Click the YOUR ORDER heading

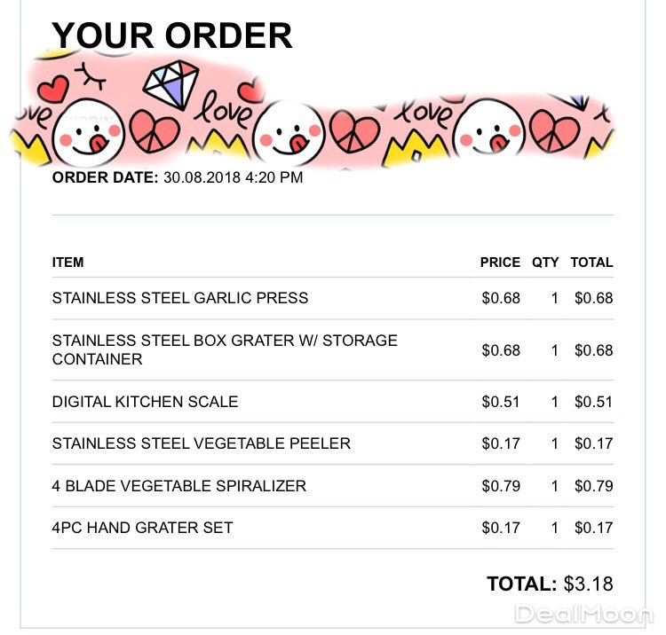pyautogui.click(x=172, y=35)
